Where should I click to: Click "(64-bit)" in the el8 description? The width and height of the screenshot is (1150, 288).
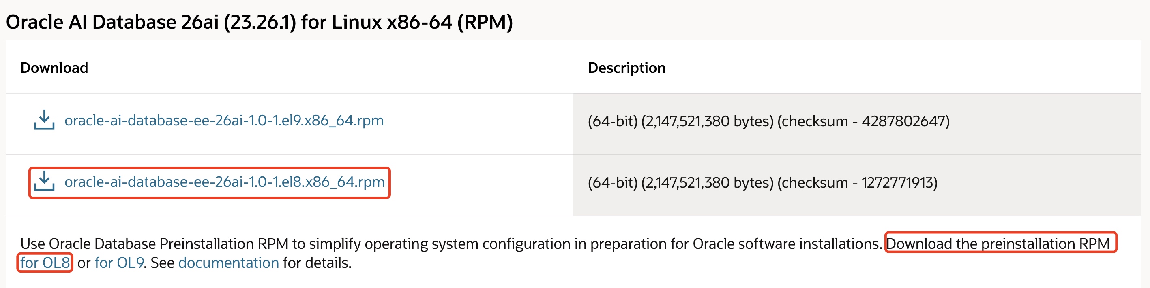612,182
